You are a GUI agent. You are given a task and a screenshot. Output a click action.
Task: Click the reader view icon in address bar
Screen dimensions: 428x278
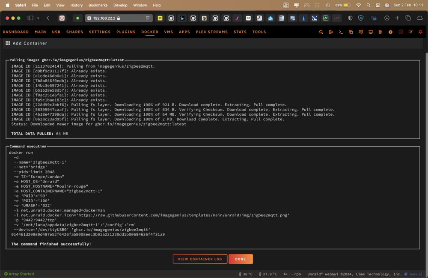coord(148,18)
